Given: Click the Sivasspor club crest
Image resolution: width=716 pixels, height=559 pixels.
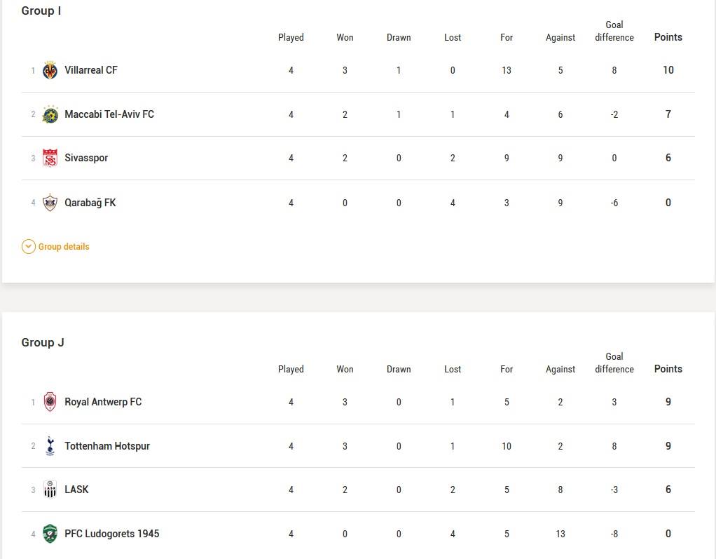Looking at the screenshot, I should (x=50, y=158).
